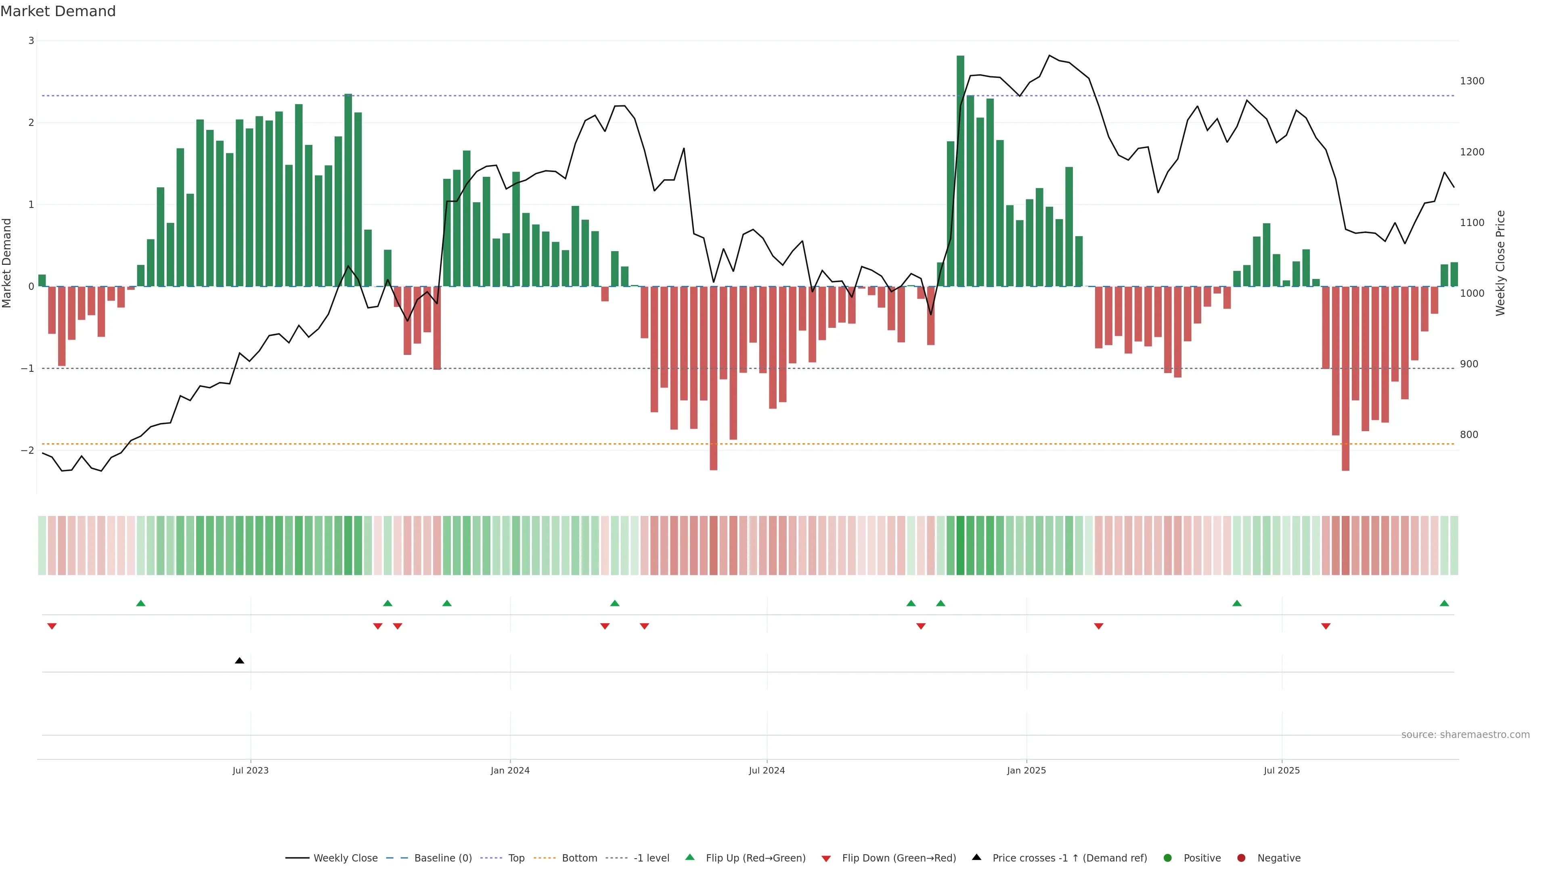Viewport: 1550px width, 872px height.
Task: Click the Jan 2025 axis label
Action: tap(1026, 770)
